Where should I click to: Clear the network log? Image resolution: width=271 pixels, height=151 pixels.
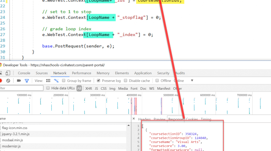[8, 81]
